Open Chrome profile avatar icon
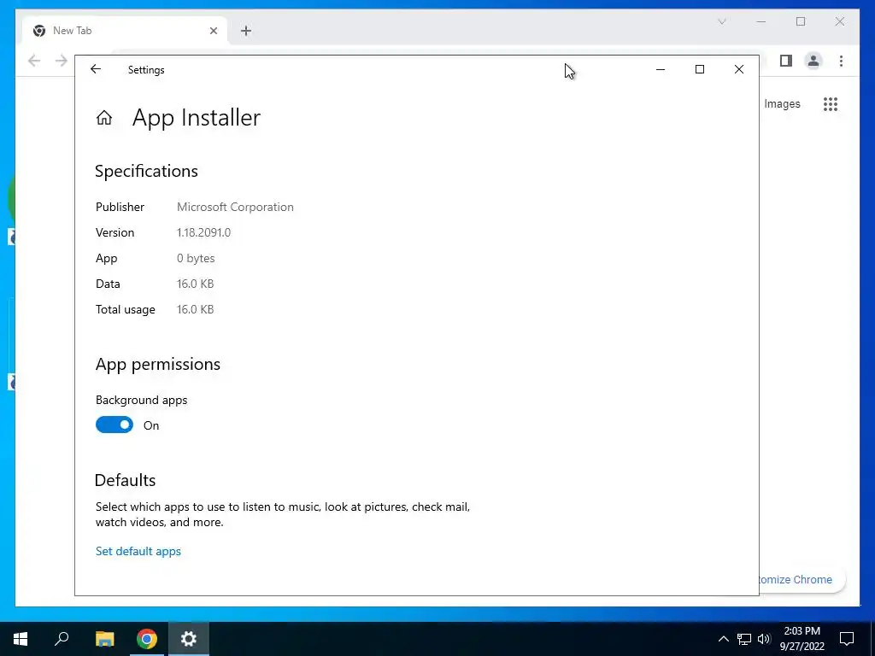The height and width of the screenshot is (656, 875). coord(813,61)
